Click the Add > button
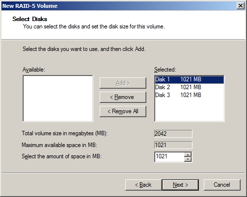 pos(123,83)
